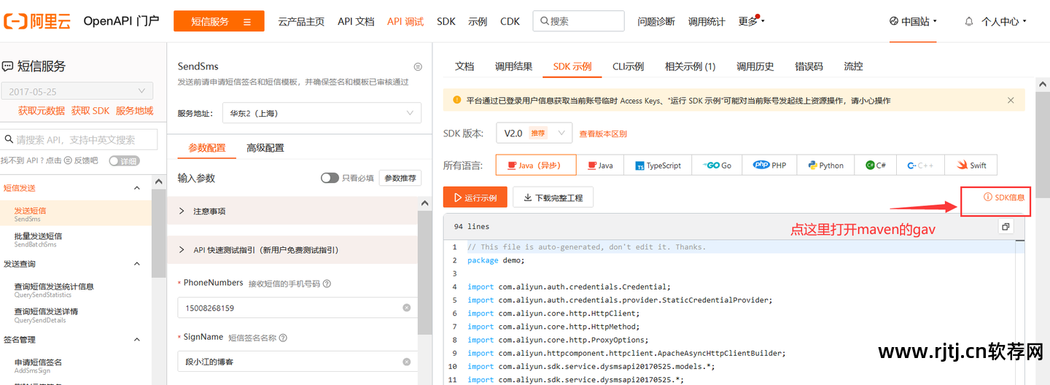Image resolution: width=1050 pixels, height=385 pixels.
Task: Open the SDK top menu item
Action: pos(446,22)
